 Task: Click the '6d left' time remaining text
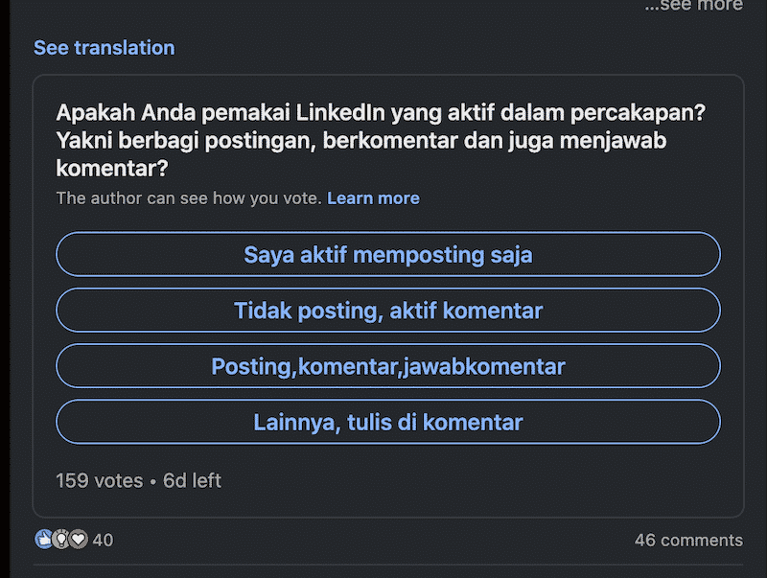[x=192, y=480]
